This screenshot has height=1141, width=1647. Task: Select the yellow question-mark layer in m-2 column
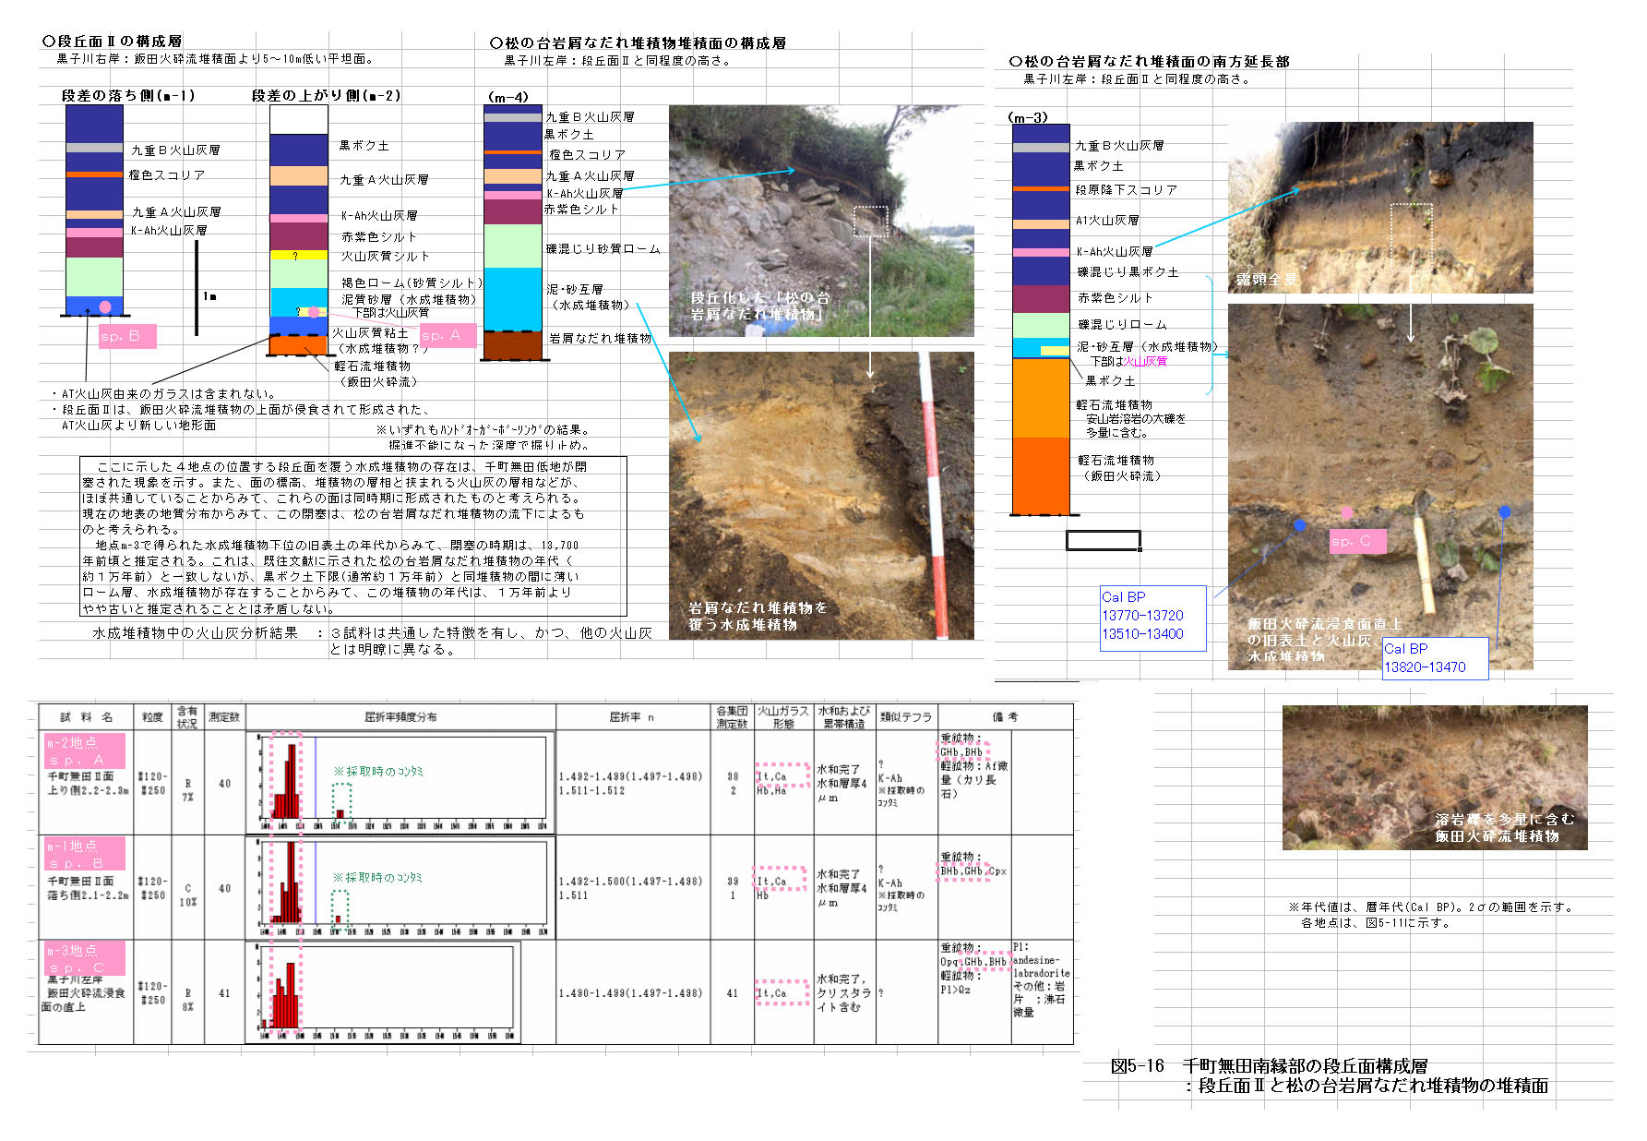tap(298, 256)
